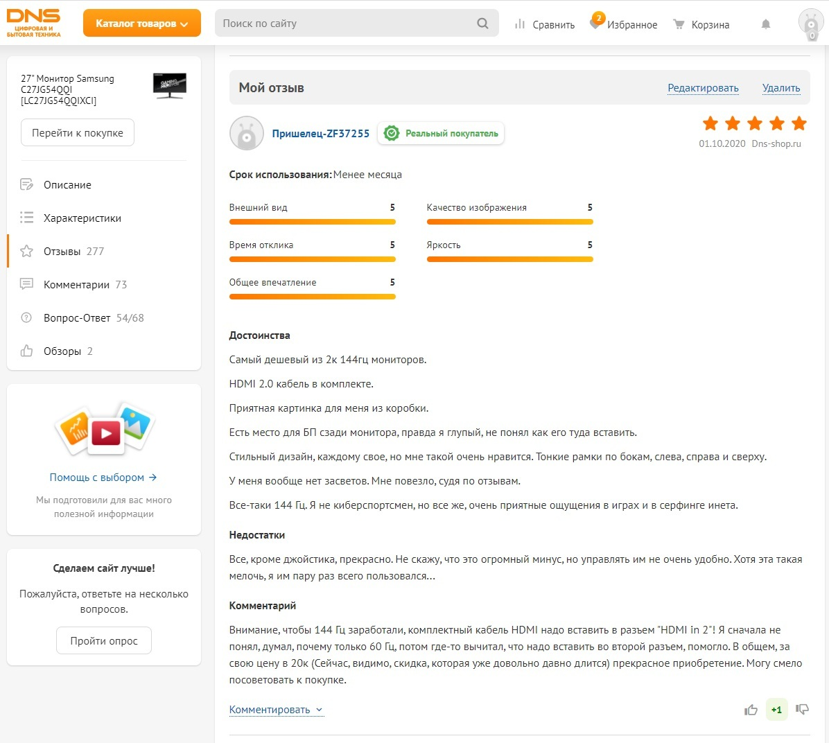Dislike the review with thumbs down
829x743 pixels.
tap(803, 709)
